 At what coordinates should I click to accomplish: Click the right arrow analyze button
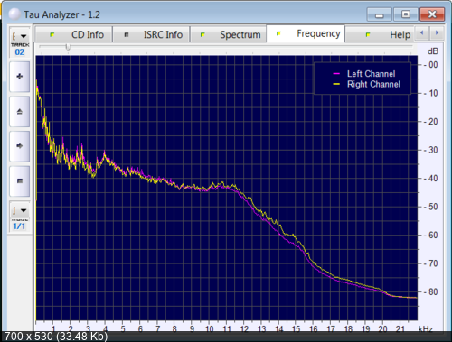pyautogui.click(x=20, y=146)
